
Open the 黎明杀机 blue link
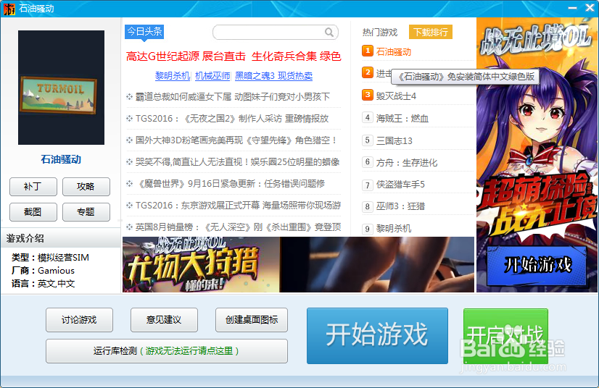pos(173,76)
